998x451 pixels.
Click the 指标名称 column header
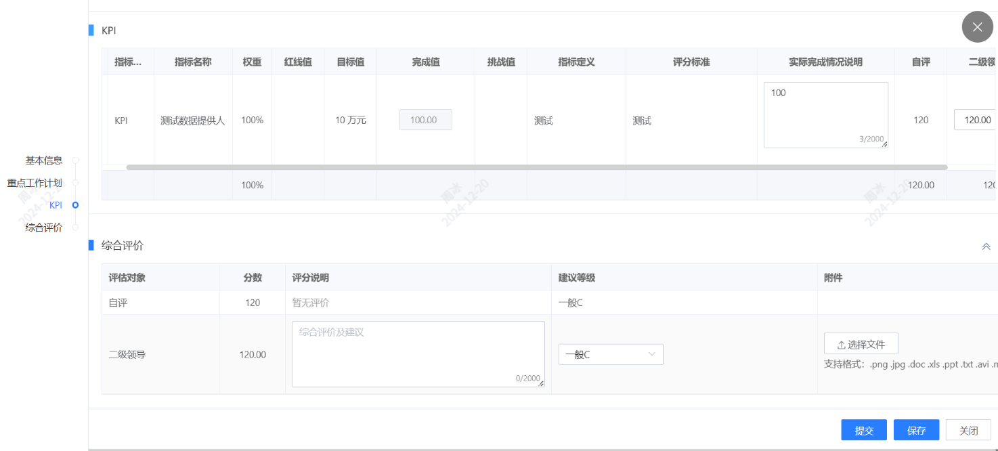click(193, 62)
